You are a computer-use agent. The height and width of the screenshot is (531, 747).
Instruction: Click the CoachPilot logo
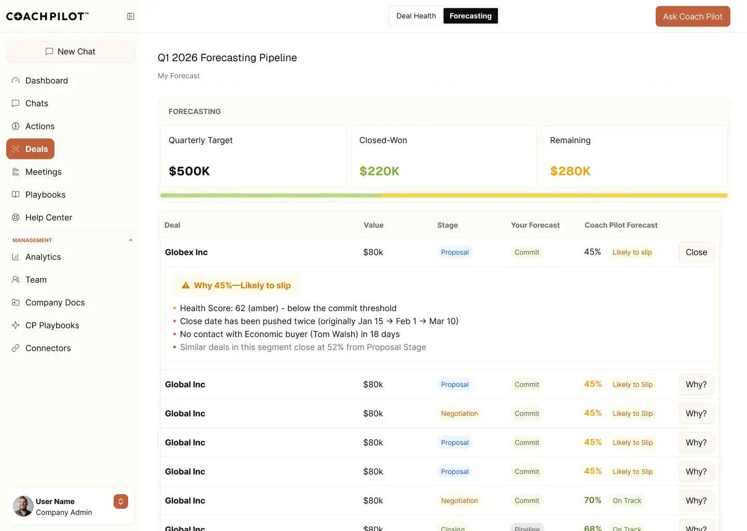[x=47, y=17]
